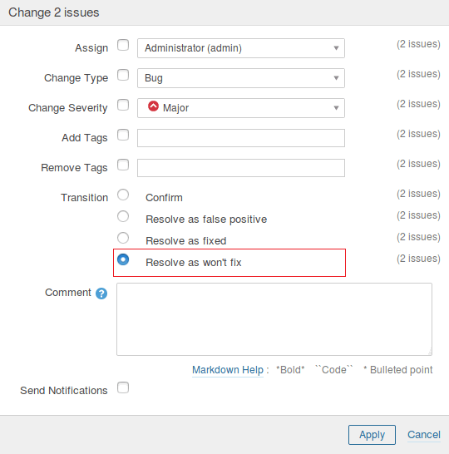Screen dimensions: 449x454
Task: Expand the Bug type dropdown
Action: point(241,78)
